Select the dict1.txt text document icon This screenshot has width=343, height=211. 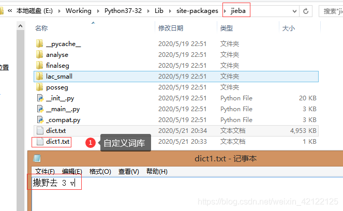[x=40, y=142]
